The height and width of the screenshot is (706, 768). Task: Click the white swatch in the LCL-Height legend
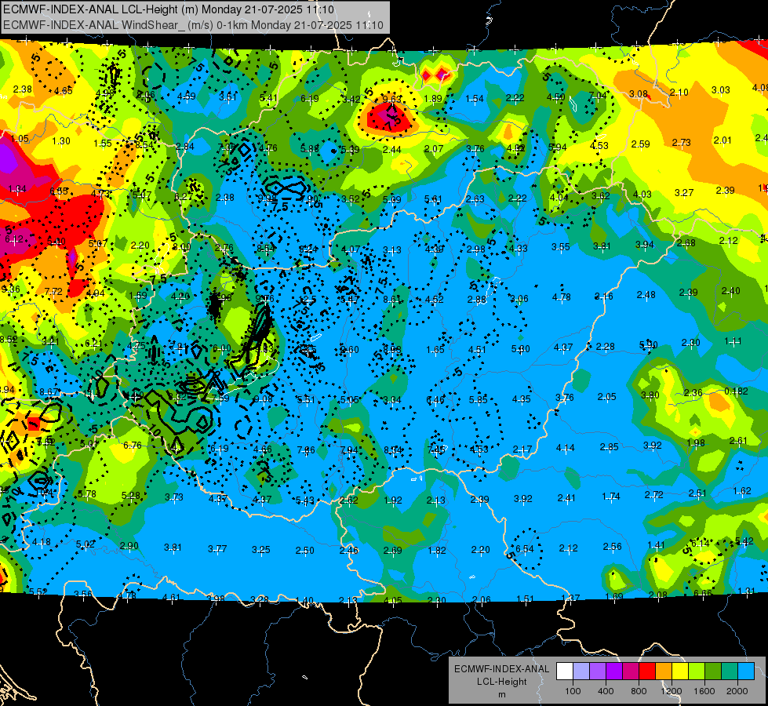(x=565, y=671)
